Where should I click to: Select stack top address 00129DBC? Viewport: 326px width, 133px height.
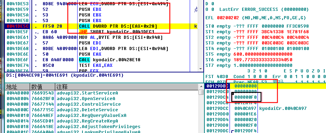click(217, 86)
